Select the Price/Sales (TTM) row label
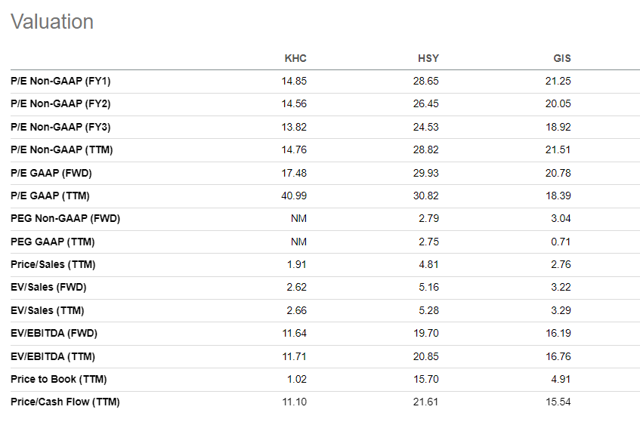 tap(53, 264)
